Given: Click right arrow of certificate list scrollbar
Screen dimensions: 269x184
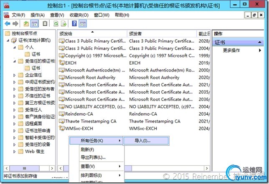Looking at the screenshot, I should 207,169.
